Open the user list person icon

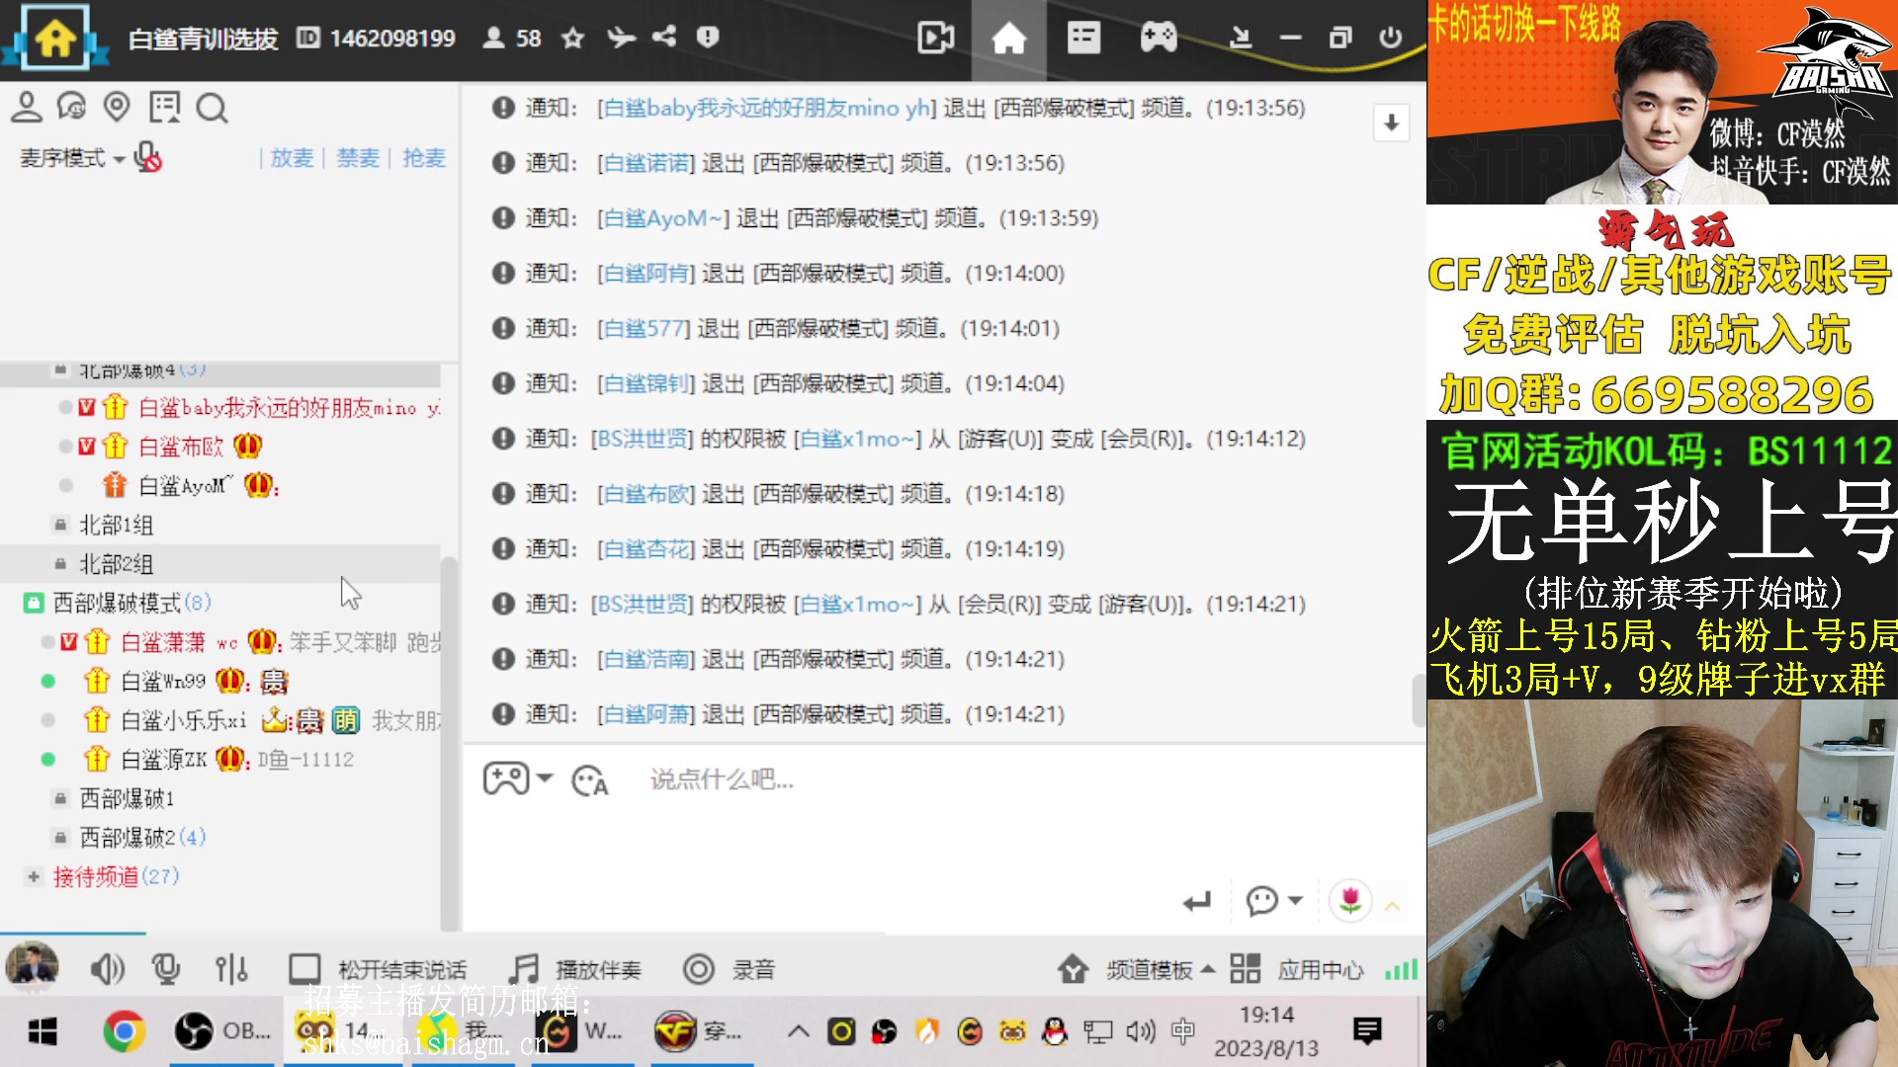27,107
